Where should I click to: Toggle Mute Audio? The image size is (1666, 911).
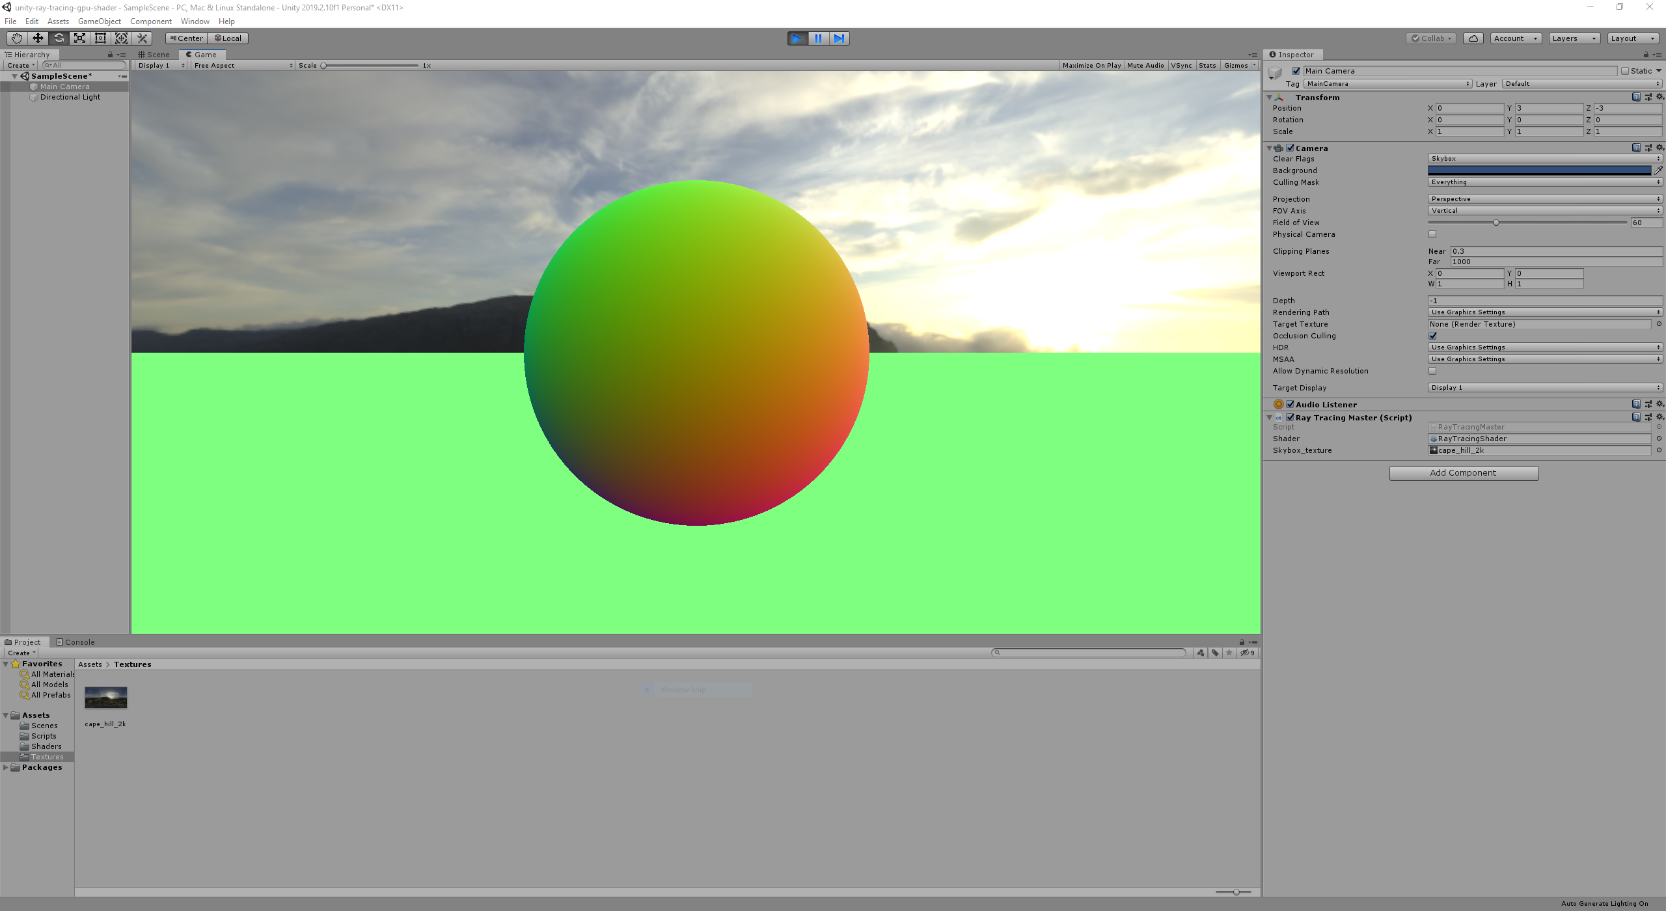tap(1145, 65)
